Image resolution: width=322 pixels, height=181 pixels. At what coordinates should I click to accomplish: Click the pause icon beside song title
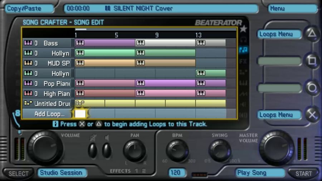tap(108, 9)
